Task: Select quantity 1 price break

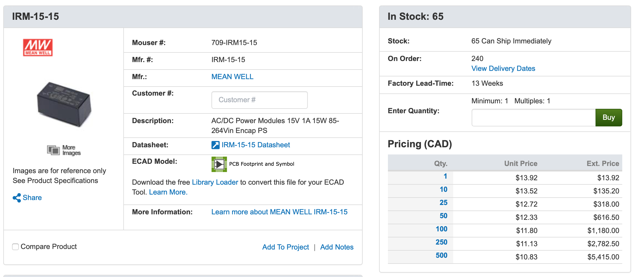Action: [x=445, y=176]
